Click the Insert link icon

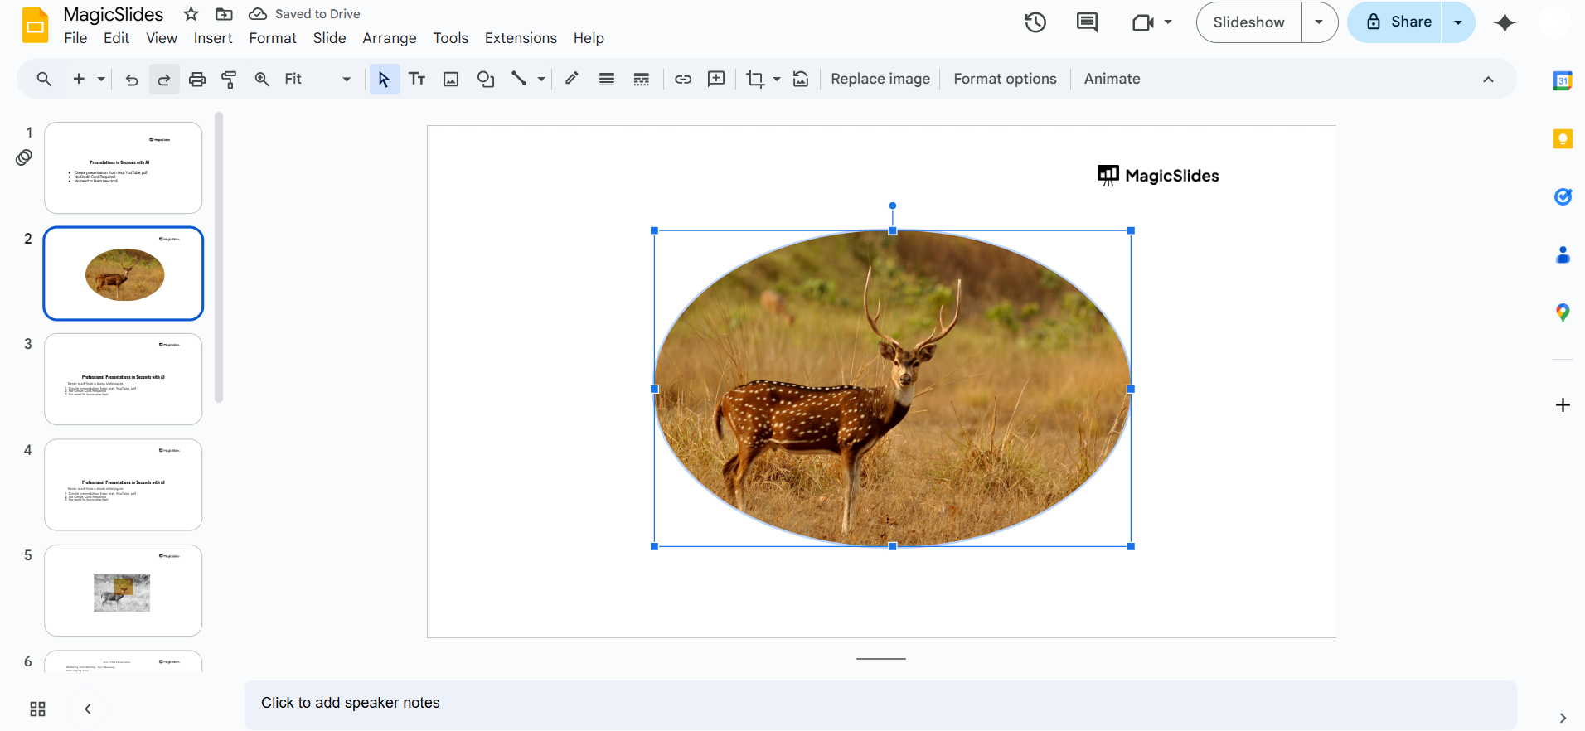point(683,80)
